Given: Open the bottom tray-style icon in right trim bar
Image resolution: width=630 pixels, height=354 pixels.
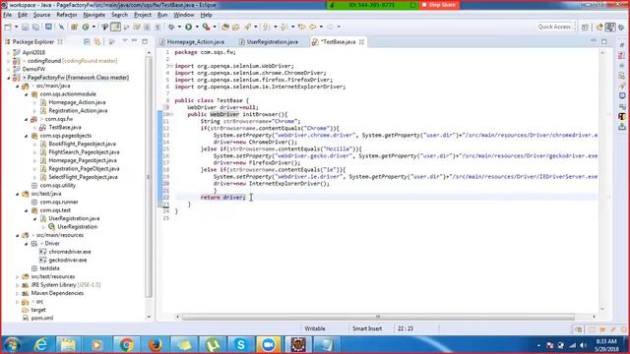Looking at the screenshot, I should [622, 127].
